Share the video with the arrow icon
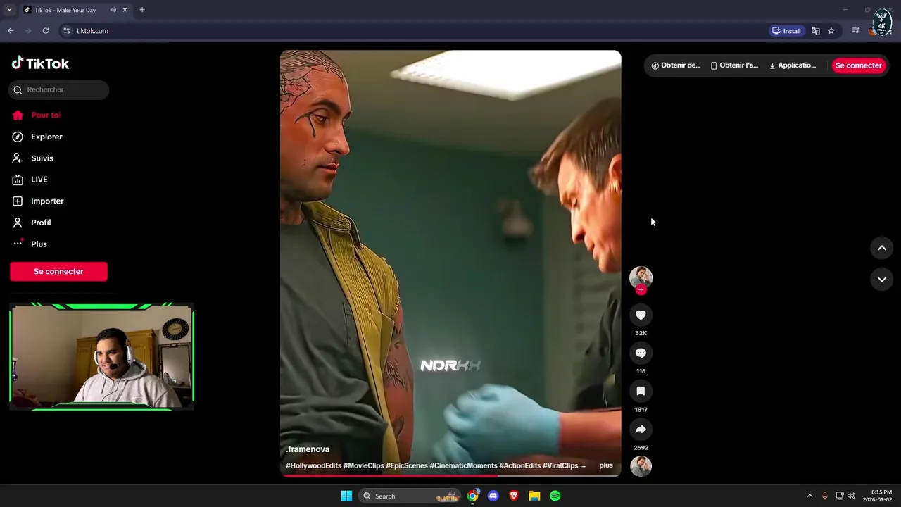The image size is (901, 507). 641,429
